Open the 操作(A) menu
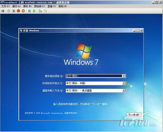 (17, 6)
